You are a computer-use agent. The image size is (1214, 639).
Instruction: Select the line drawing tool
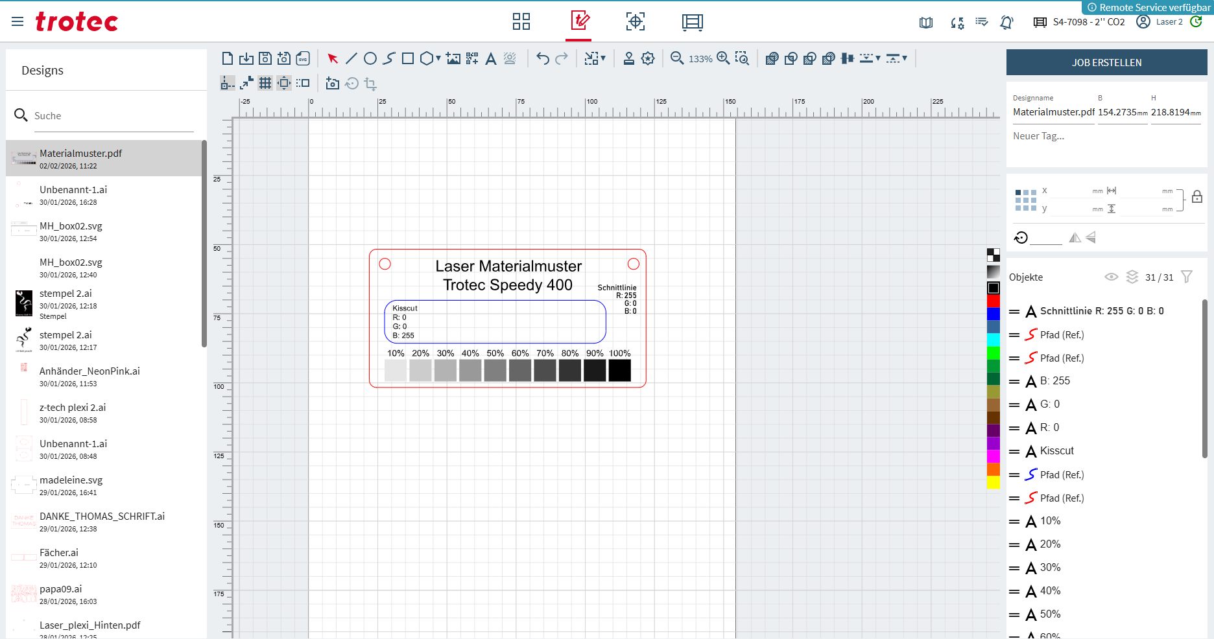(351, 58)
